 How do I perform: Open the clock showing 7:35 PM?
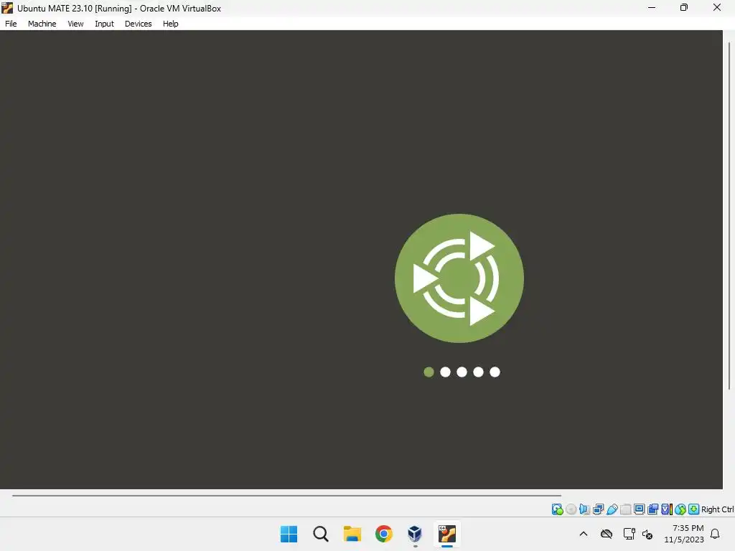tap(684, 534)
